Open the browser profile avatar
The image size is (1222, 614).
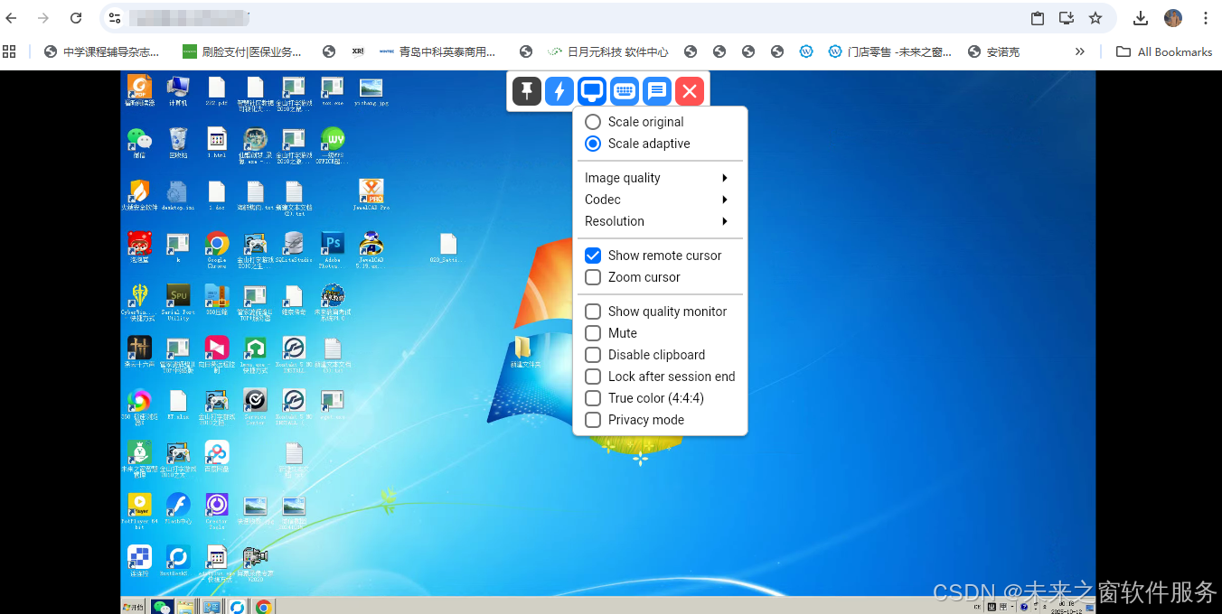1173,18
